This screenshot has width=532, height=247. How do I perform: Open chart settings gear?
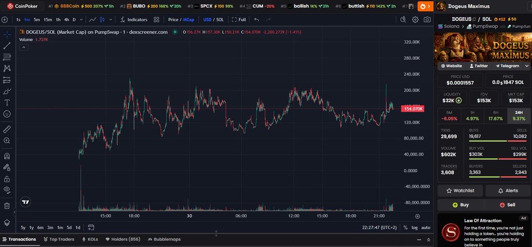[x=415, y=19]
